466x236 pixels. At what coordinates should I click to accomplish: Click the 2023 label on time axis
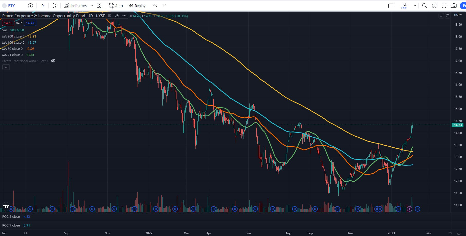coord(391,233)
